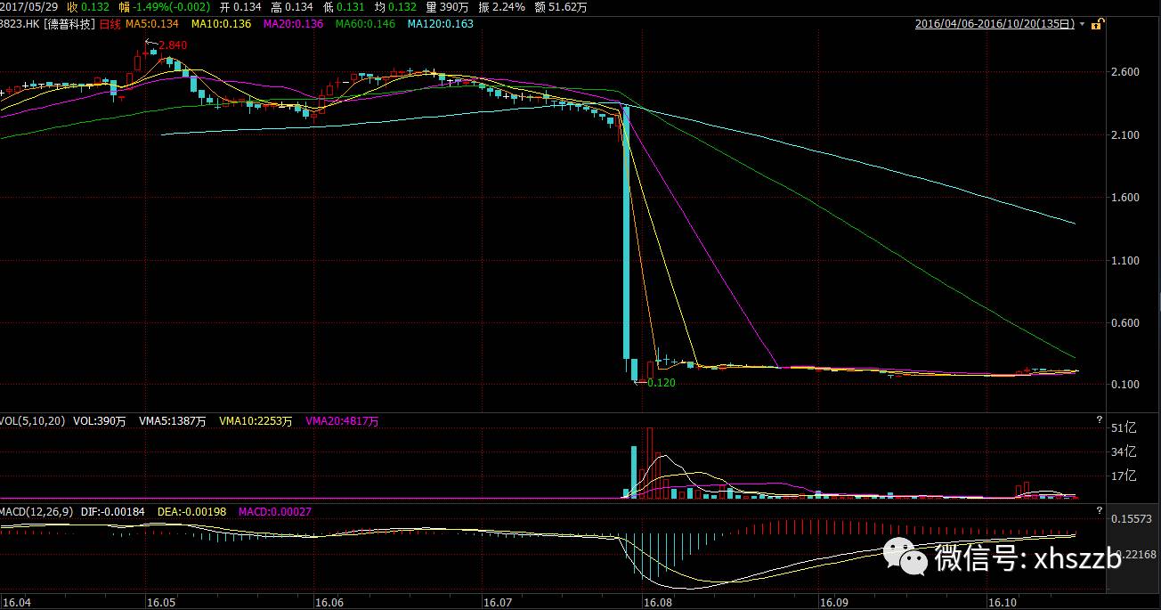The image size is (1161, 610).
Task: Toggle the date range lock icon
Action: (x=1098, y=24)
